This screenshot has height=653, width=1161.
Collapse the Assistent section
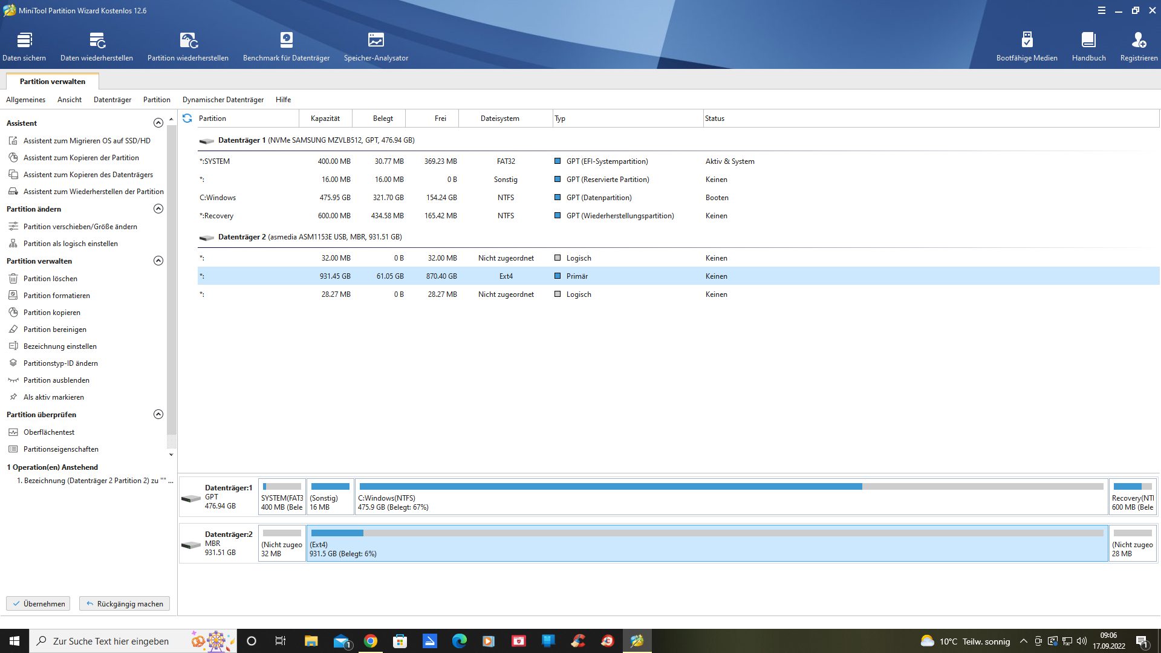pos(158,123)
